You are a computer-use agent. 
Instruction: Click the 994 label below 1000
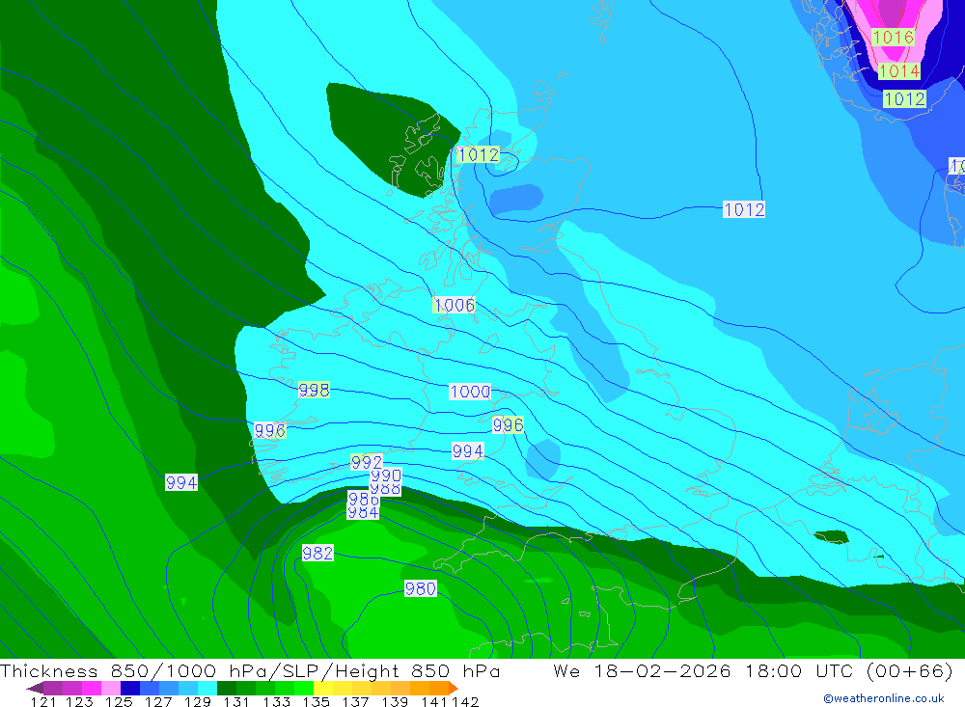pos(468,451)
